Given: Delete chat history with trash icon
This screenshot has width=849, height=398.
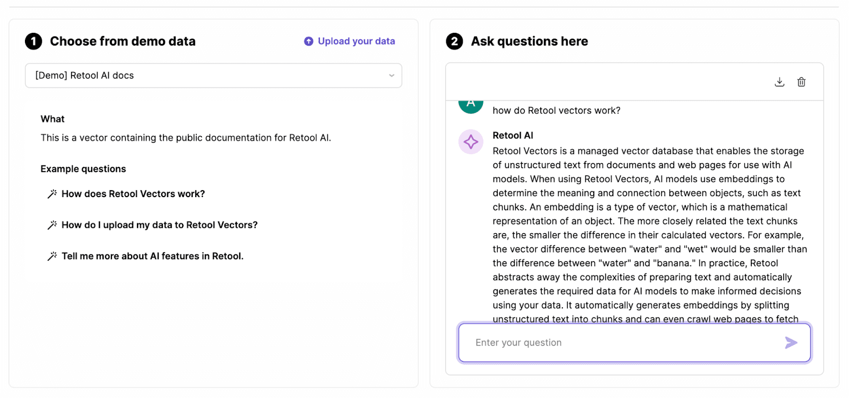Looking at the screenshot, I should 801,82.
